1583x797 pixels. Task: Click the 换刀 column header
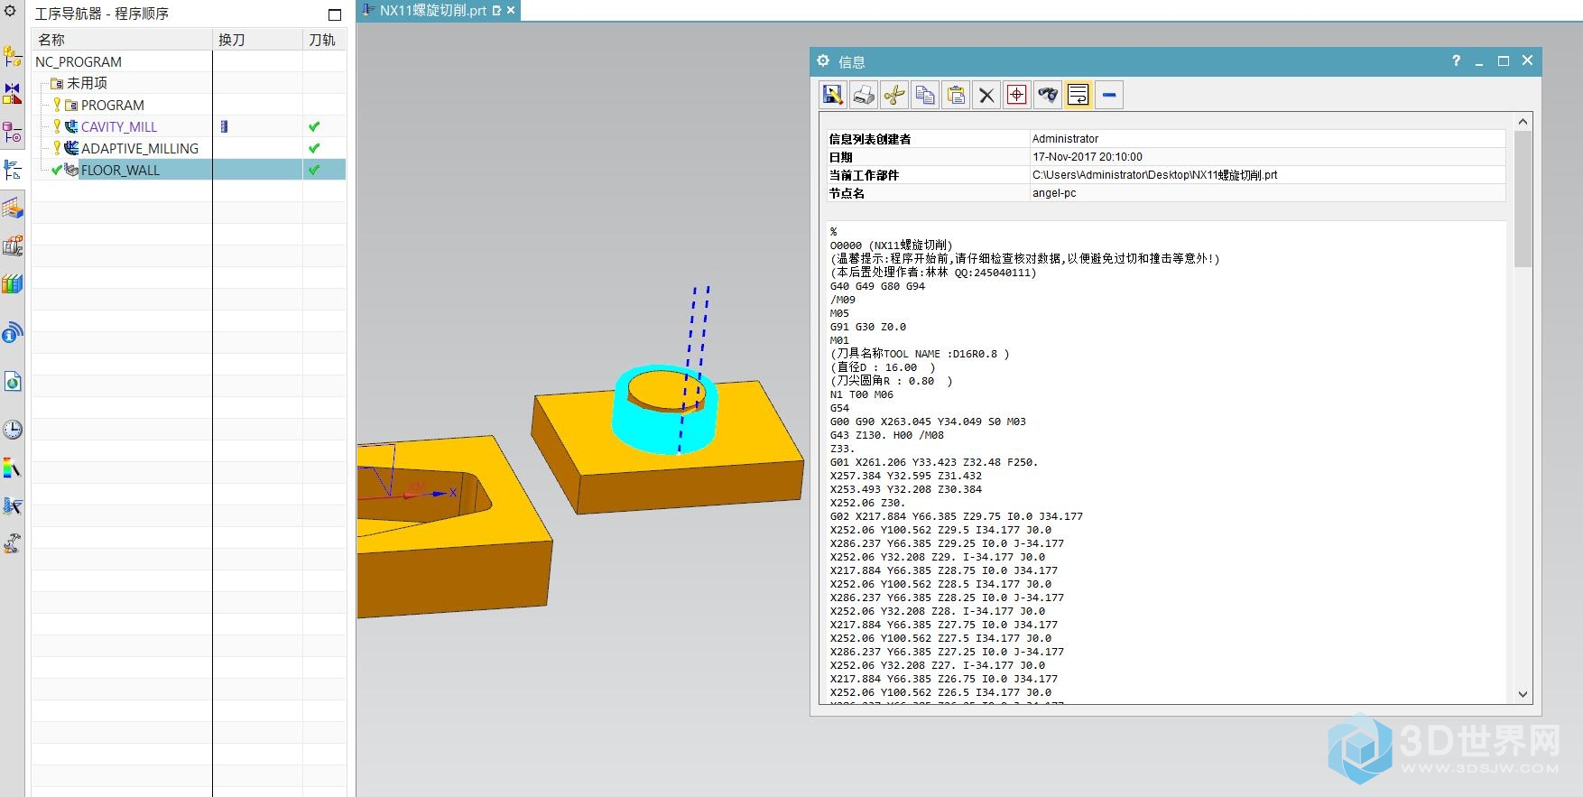point(257,40)
